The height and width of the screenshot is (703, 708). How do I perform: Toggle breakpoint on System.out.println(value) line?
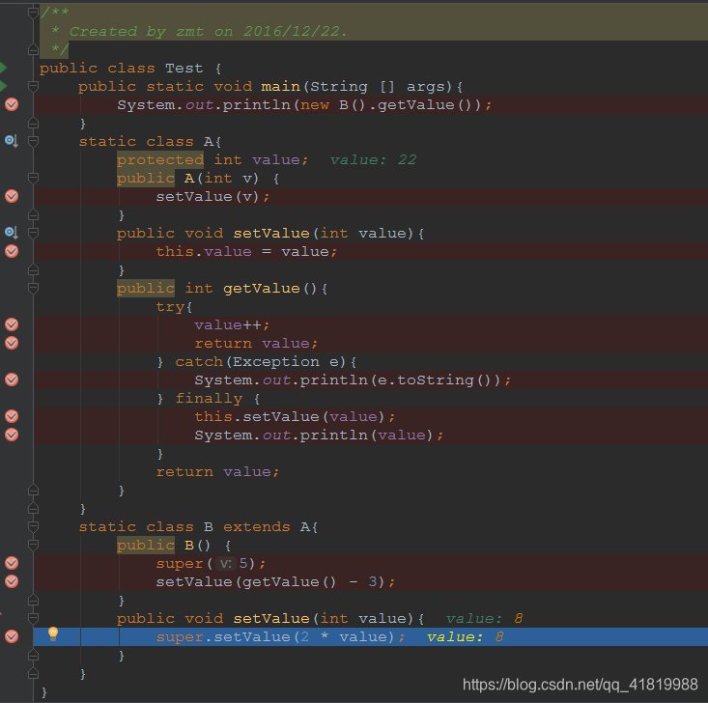click(x=12, y=435)
